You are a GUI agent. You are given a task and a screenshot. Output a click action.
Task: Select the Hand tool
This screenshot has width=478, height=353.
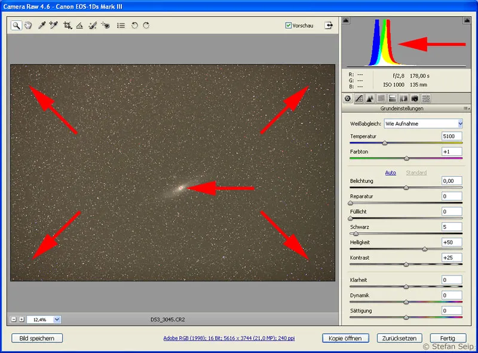click(x=28, y=26)
